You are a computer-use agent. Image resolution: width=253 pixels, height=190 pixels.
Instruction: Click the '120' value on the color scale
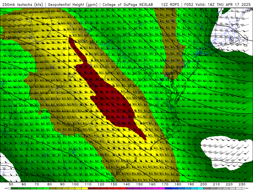[101, 184]
